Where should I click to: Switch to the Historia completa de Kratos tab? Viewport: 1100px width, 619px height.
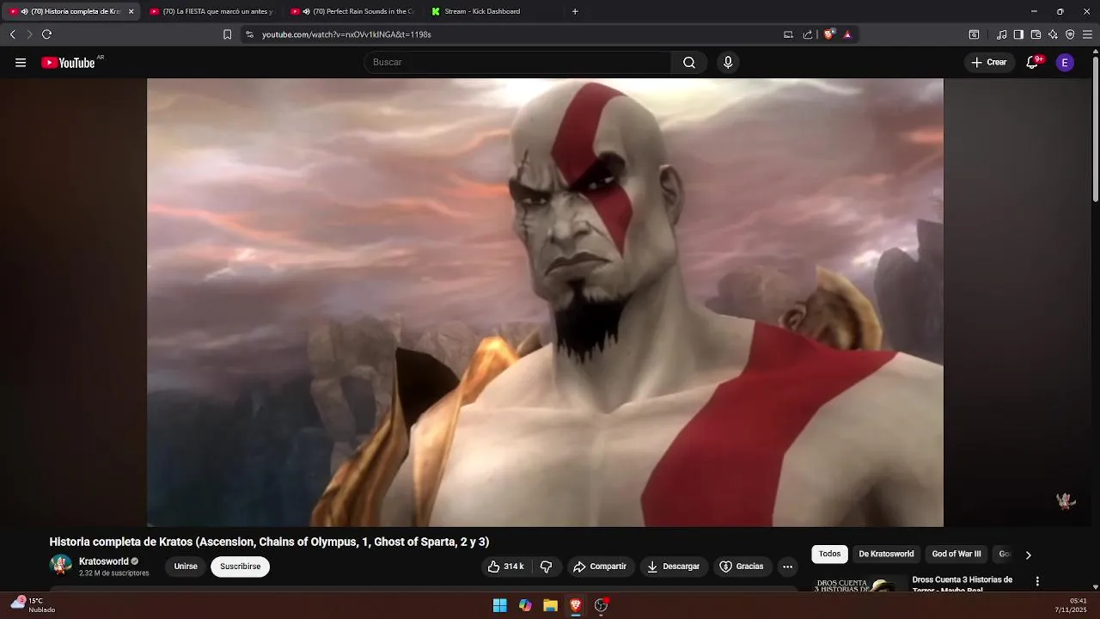71,11
